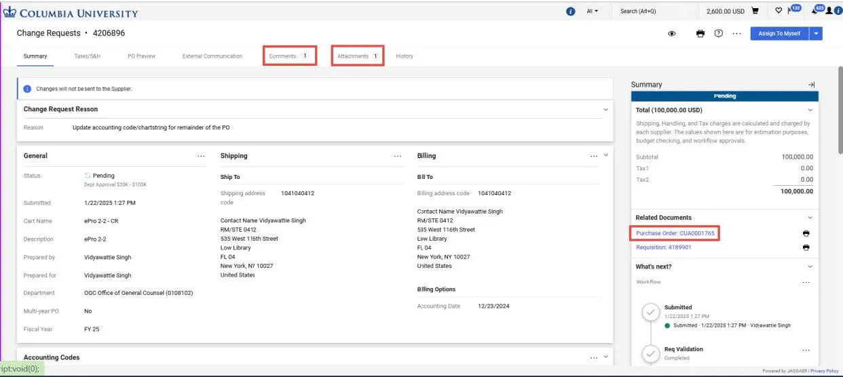Open the External Communication tab
The width and height of the screenshot is (843, 377).
tap(212, 56)
